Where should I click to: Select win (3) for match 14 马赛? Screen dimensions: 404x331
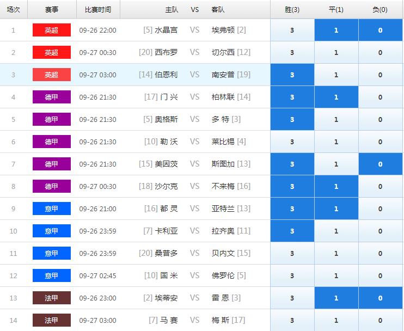292,321
